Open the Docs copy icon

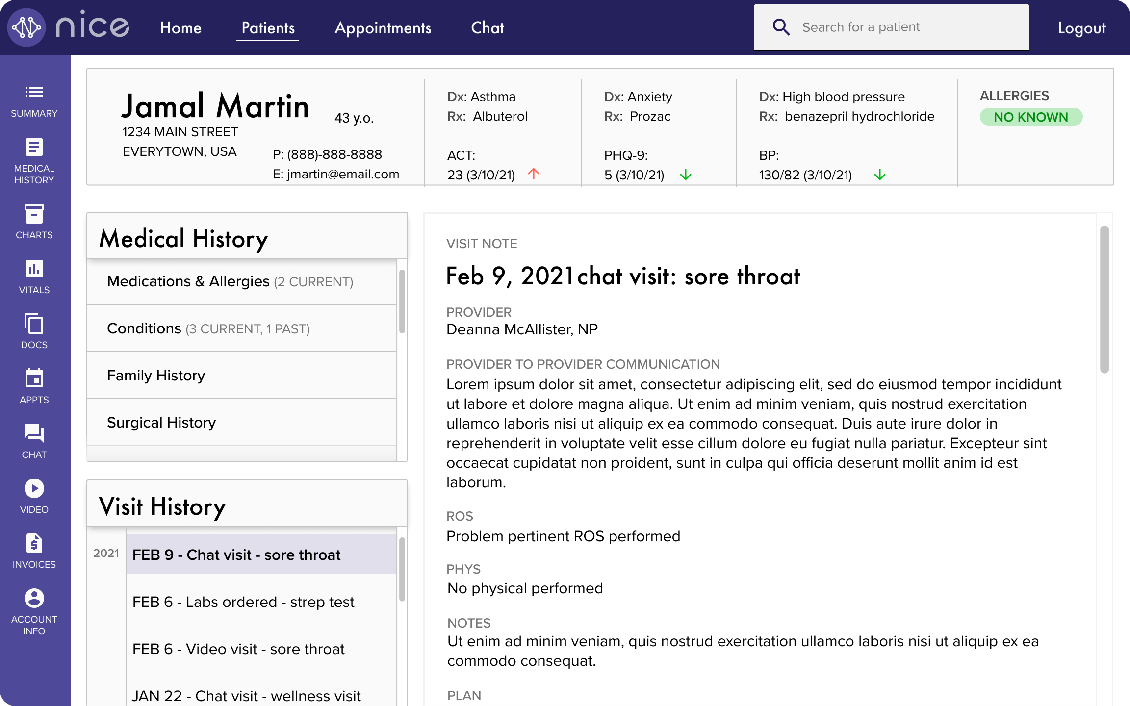[34, 324]
